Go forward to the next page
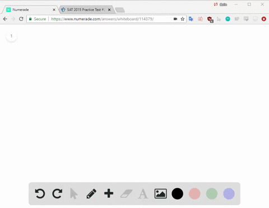The width and height of the screenshot is (269, 208). click(x=13, y=19)
